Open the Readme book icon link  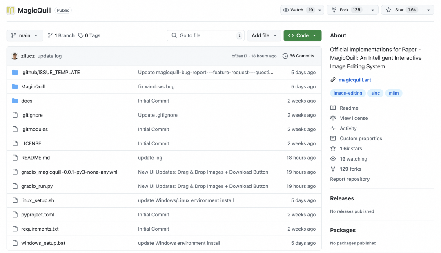click(x=333, y=108)
